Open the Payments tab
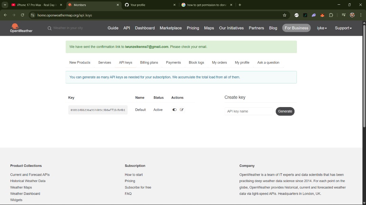The height and width of the screenshot is (205, 366). tap(174, 62)
